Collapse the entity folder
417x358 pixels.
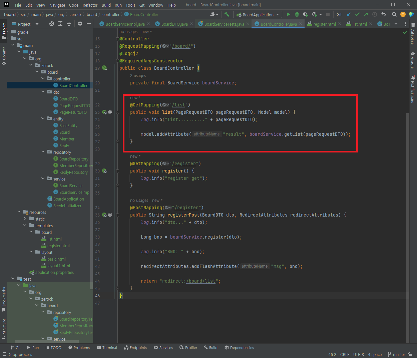[43, 119]
